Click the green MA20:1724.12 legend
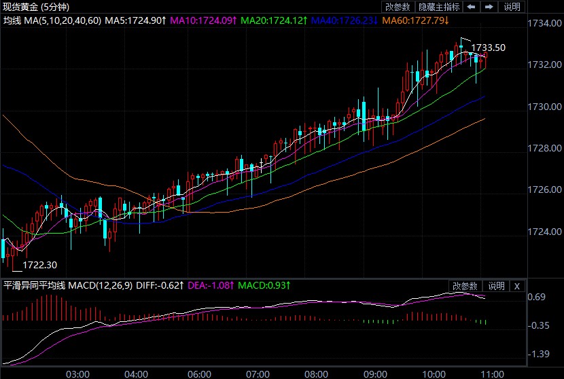Viewport: 564px width, 379px height. [274, 20]
